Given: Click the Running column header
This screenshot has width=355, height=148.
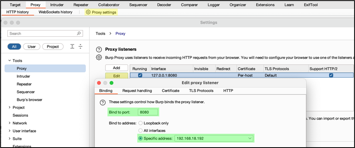Looking at the screenshot, I should click(140, 69).
